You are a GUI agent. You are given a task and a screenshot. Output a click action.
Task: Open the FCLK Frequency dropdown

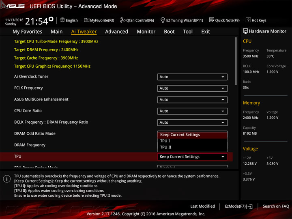click(192, 88)
